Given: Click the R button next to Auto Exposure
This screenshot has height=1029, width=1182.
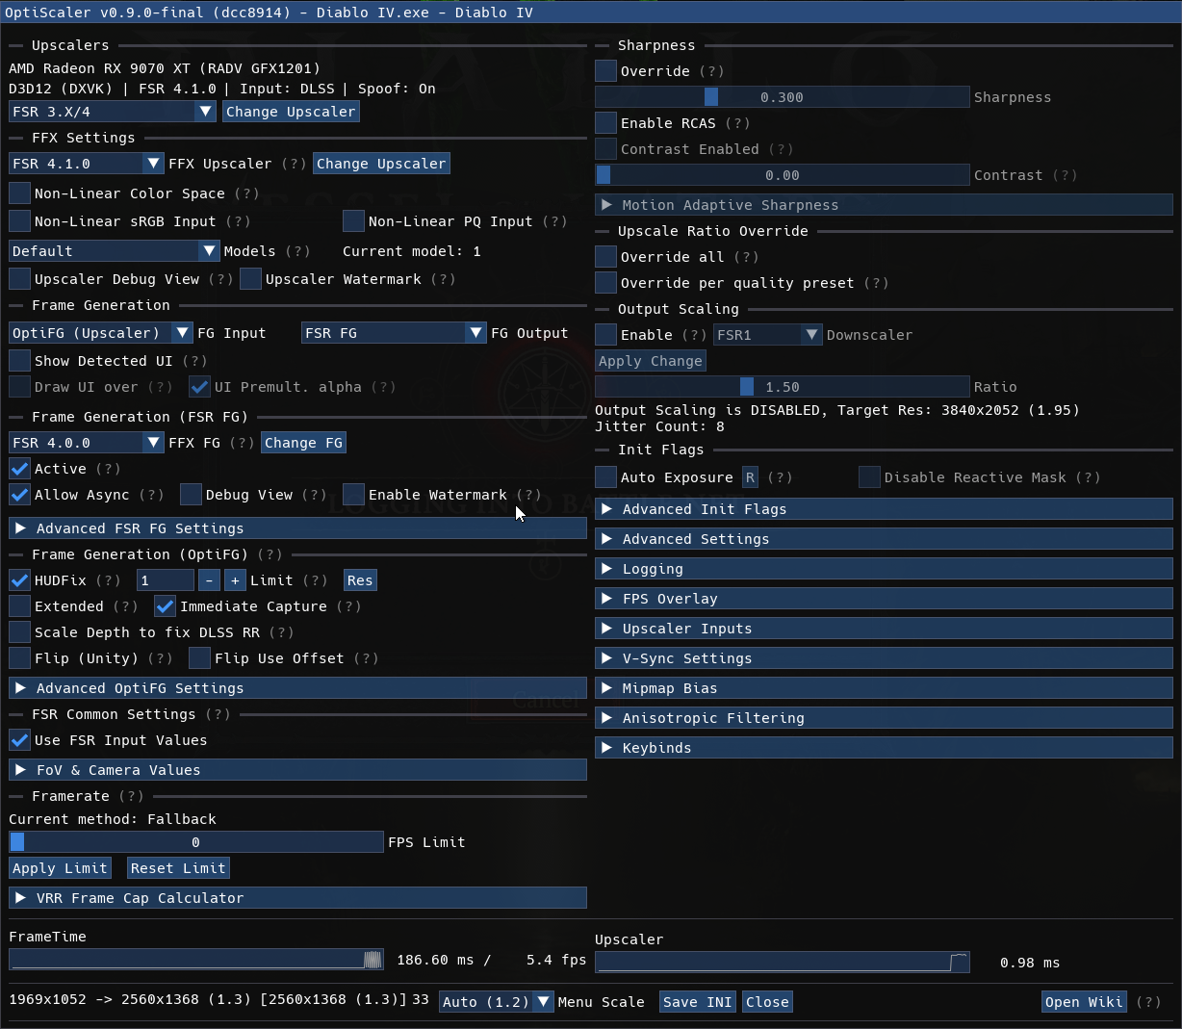Looking at the screenshot, I should pyautogui.click(x=750, y=477).
